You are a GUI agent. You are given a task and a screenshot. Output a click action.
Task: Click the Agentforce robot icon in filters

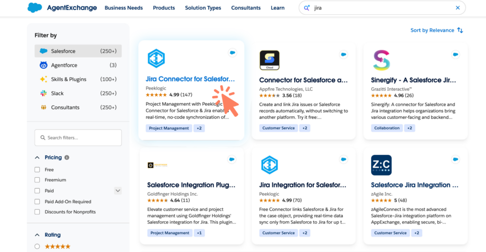point(43,65)
